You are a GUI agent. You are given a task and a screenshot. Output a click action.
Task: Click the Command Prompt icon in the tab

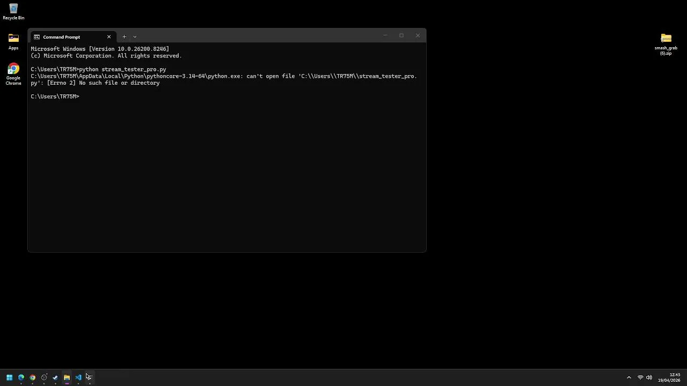coord(36,37)
